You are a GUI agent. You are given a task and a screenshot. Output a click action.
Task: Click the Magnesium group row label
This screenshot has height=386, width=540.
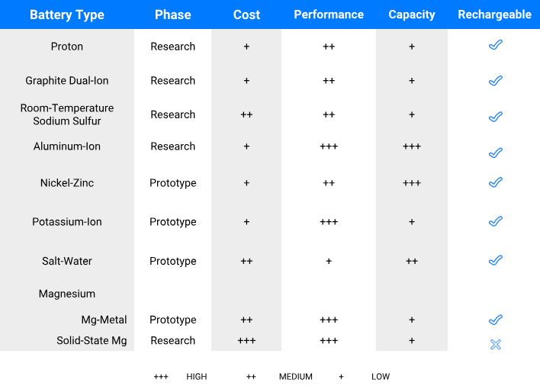[67, 294]
